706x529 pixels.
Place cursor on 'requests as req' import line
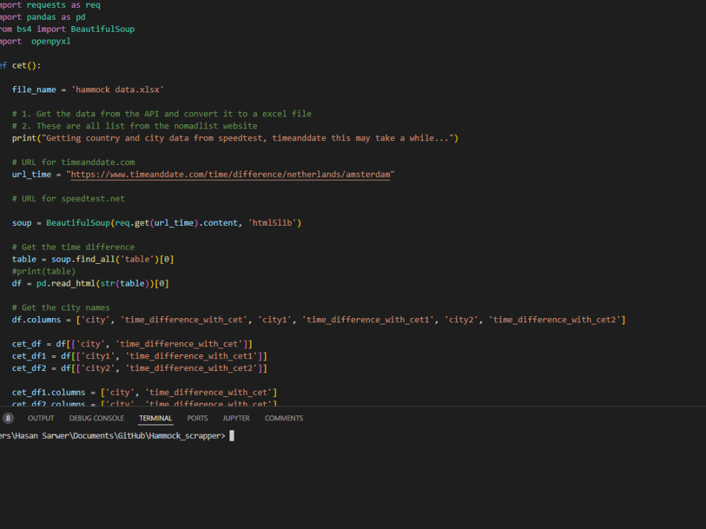(50, 5)
